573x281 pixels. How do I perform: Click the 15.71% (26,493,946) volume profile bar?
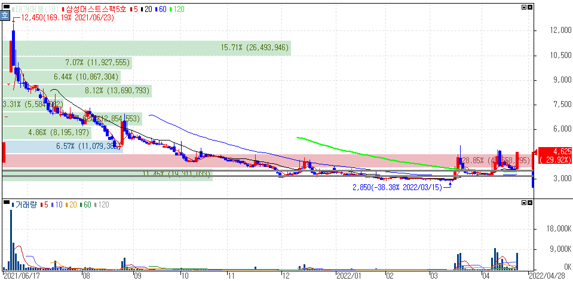pos(147,48)
